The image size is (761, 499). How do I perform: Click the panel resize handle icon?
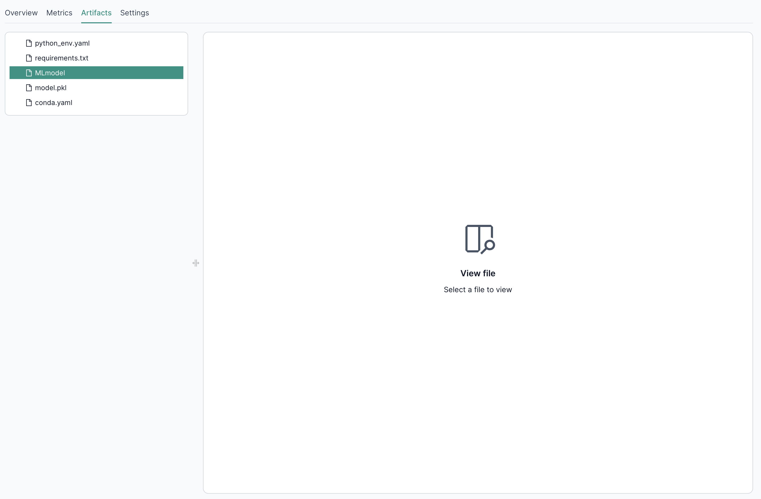click(196, 263)
